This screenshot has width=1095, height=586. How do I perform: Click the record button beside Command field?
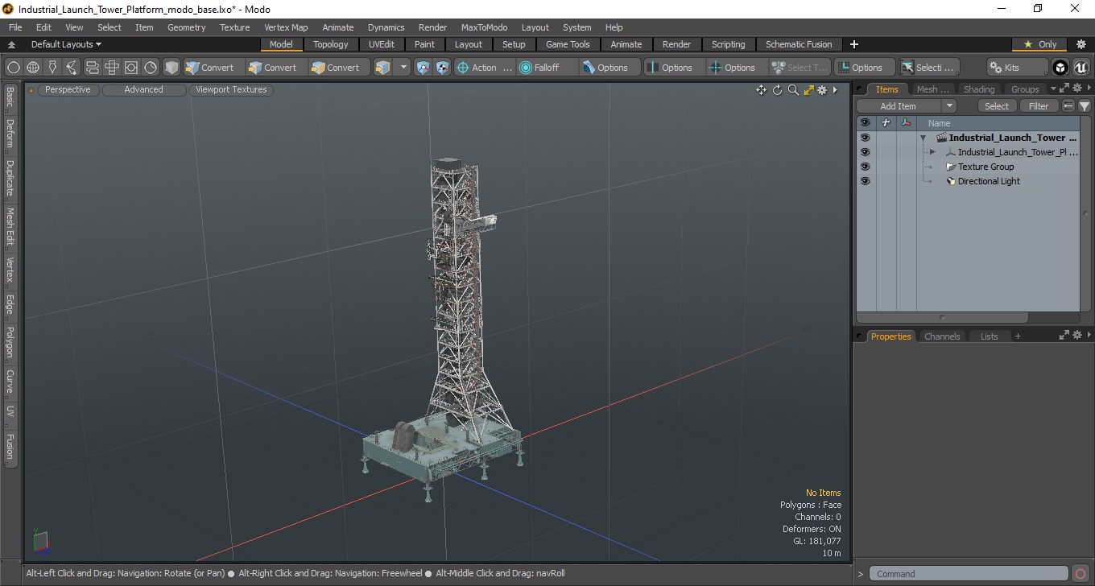pyautogui.click(x=1081, y=574)
